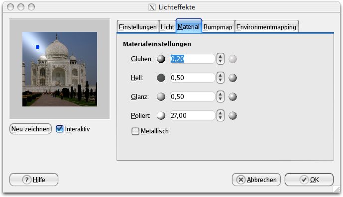Increase Poliert value with stepper up arrow
This screenshot has width=343, height=197.
pos(220,113)
